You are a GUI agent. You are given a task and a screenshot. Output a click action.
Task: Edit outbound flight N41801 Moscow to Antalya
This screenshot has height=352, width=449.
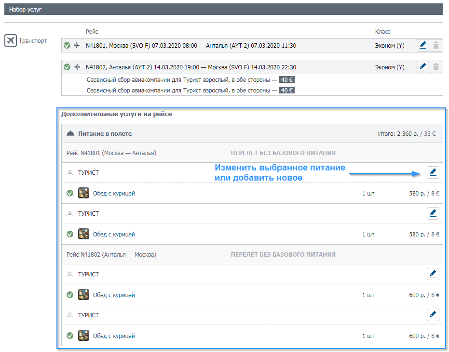click(423, 45)
